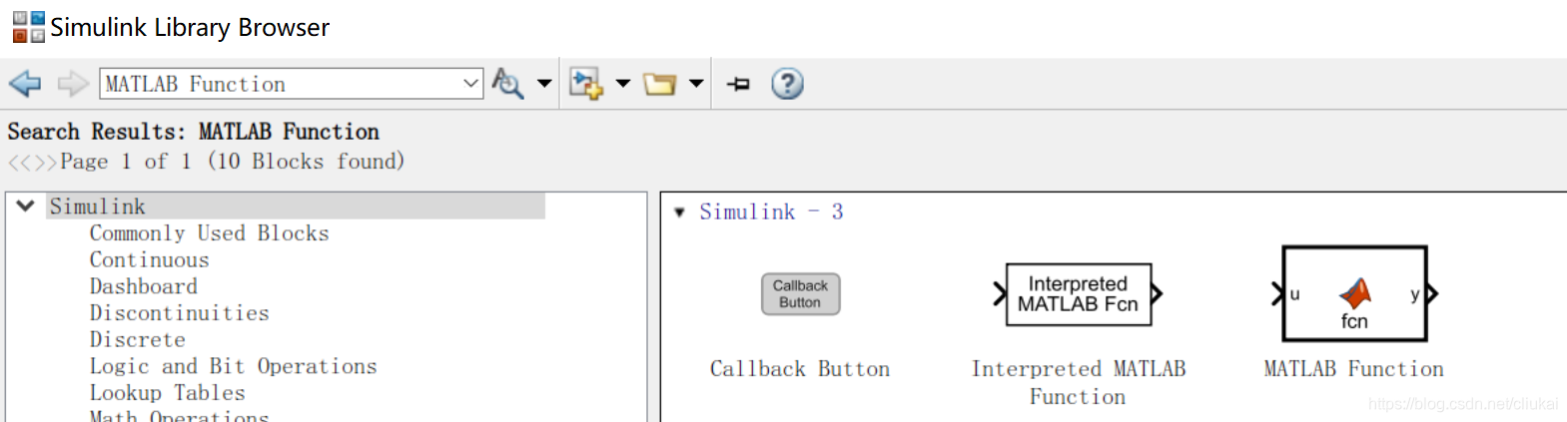This screenshot has height=422, width=1567.
Task: Open search options dropdown arrow beside binoculars
Action: 544,84
